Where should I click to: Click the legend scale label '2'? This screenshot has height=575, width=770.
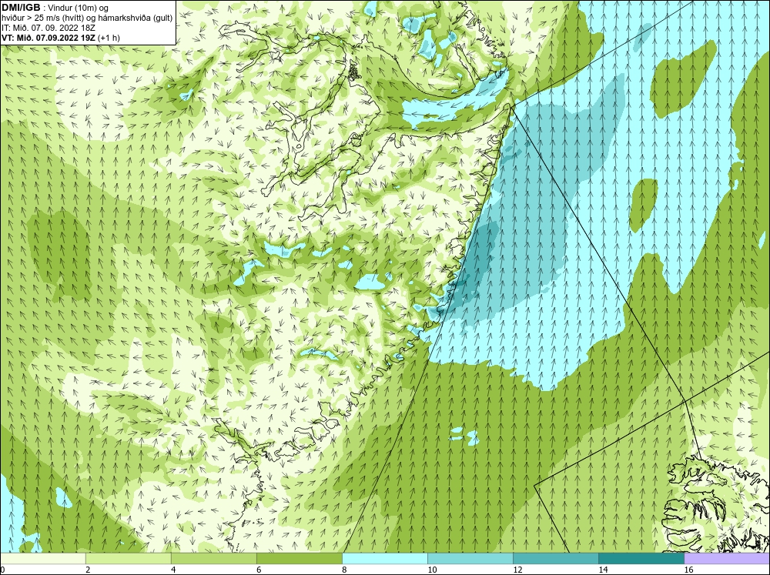[x=88, y=570]
